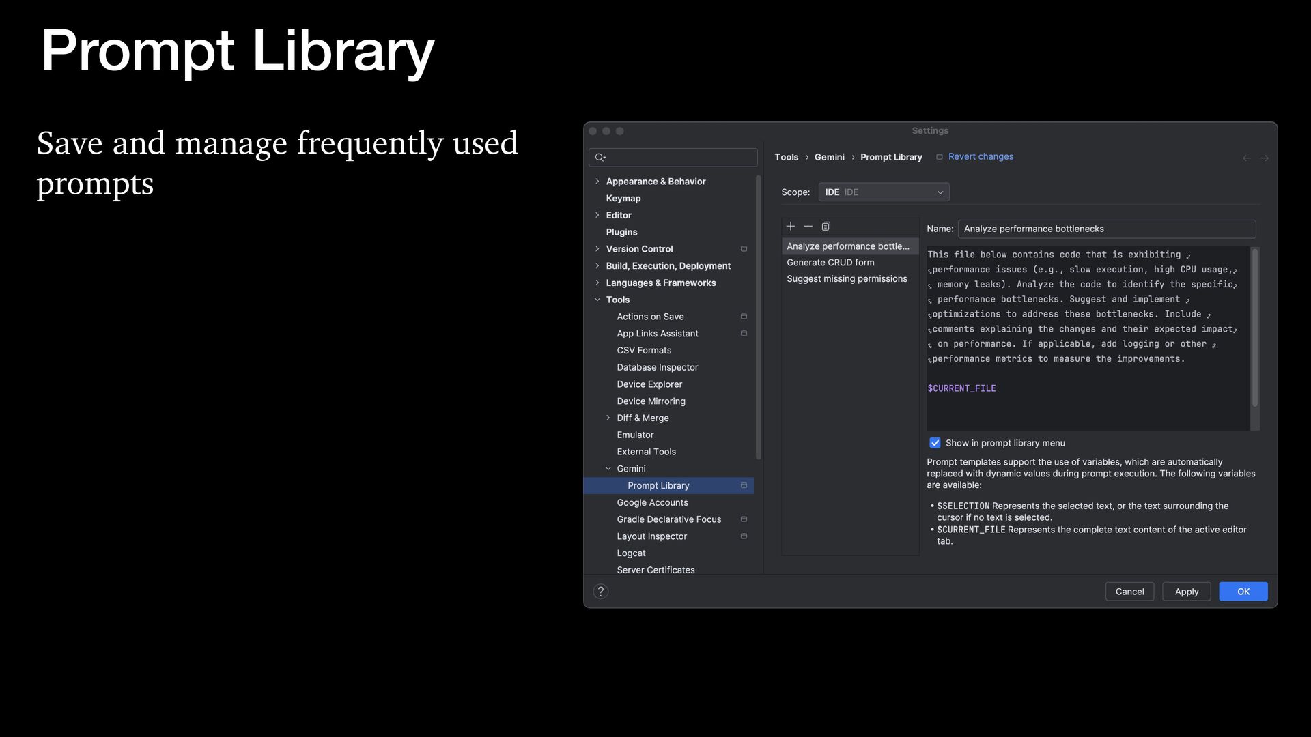This screenshot has height=737, width=1311.
Task: Collapse the Gemini tree node
Action: tap(608, 469)
